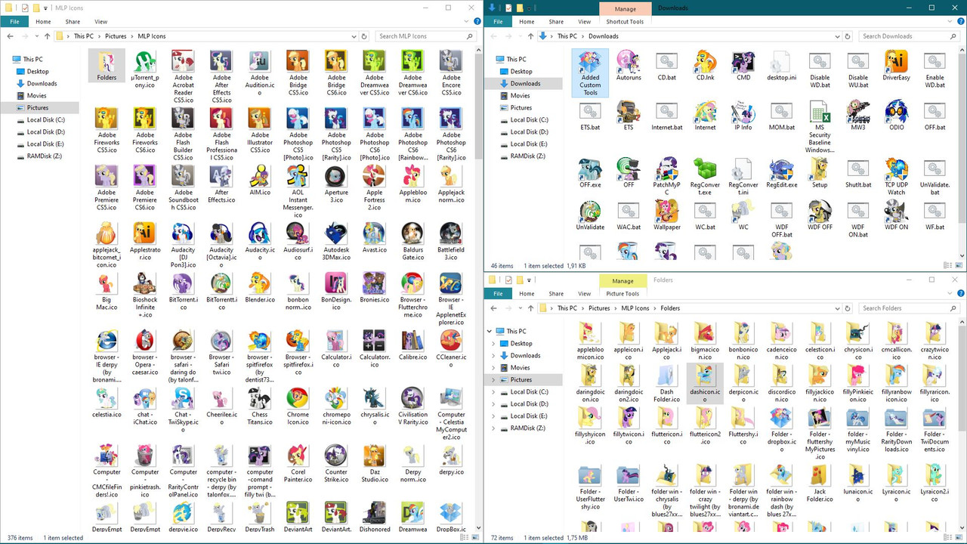Select Jack Folder.ico in Folders window

pyautogui.click(x=820, y=484)
